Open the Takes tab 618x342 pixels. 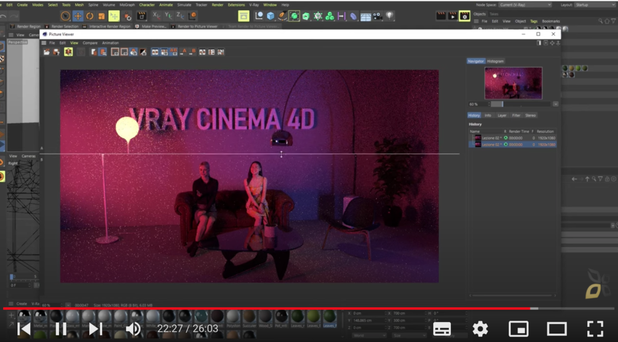494,14
